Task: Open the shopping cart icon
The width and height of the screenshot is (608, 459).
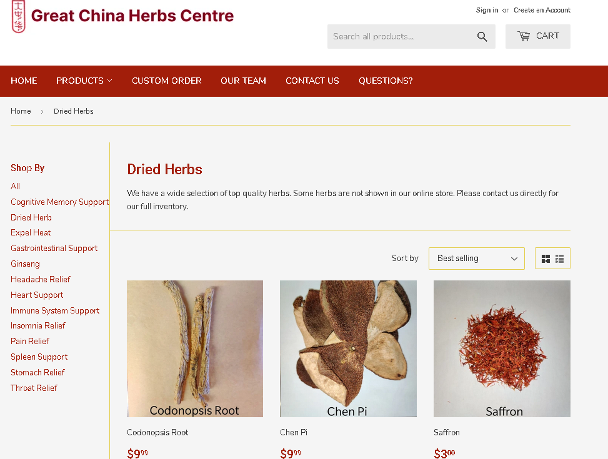Action: pos(524,36)
